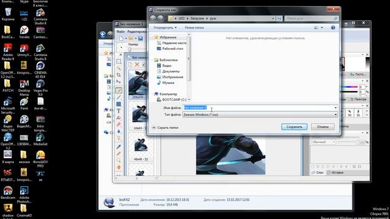Open the Bandicam desktop shortcut

point(8,193)
